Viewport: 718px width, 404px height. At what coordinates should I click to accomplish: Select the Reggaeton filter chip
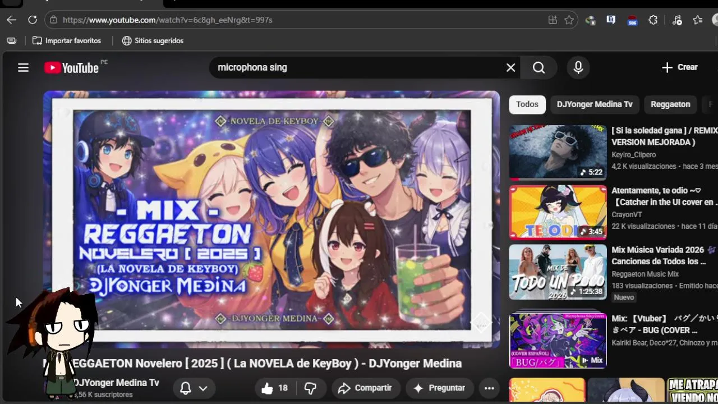(x=670, y=104)
